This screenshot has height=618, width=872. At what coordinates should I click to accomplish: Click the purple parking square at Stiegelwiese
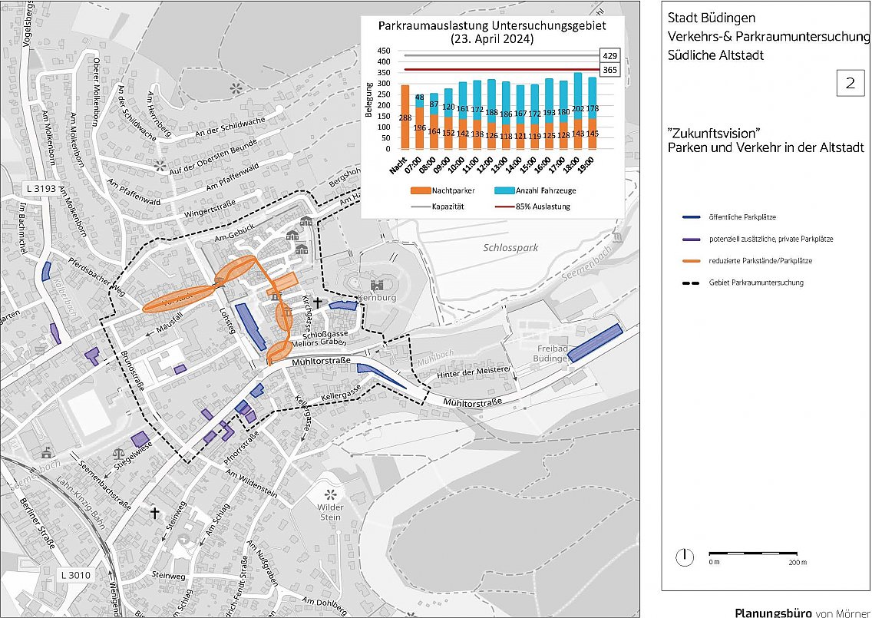[x=140, y=439]
